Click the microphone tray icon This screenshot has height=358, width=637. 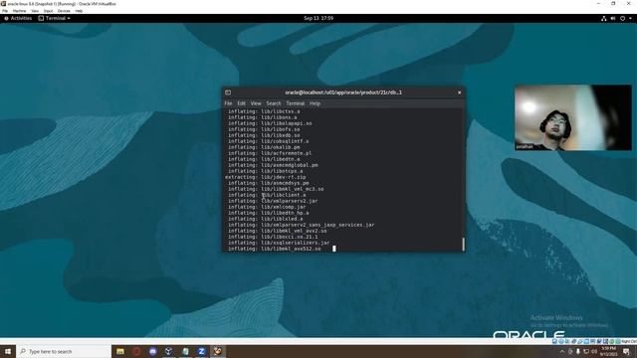pos(578,352)
